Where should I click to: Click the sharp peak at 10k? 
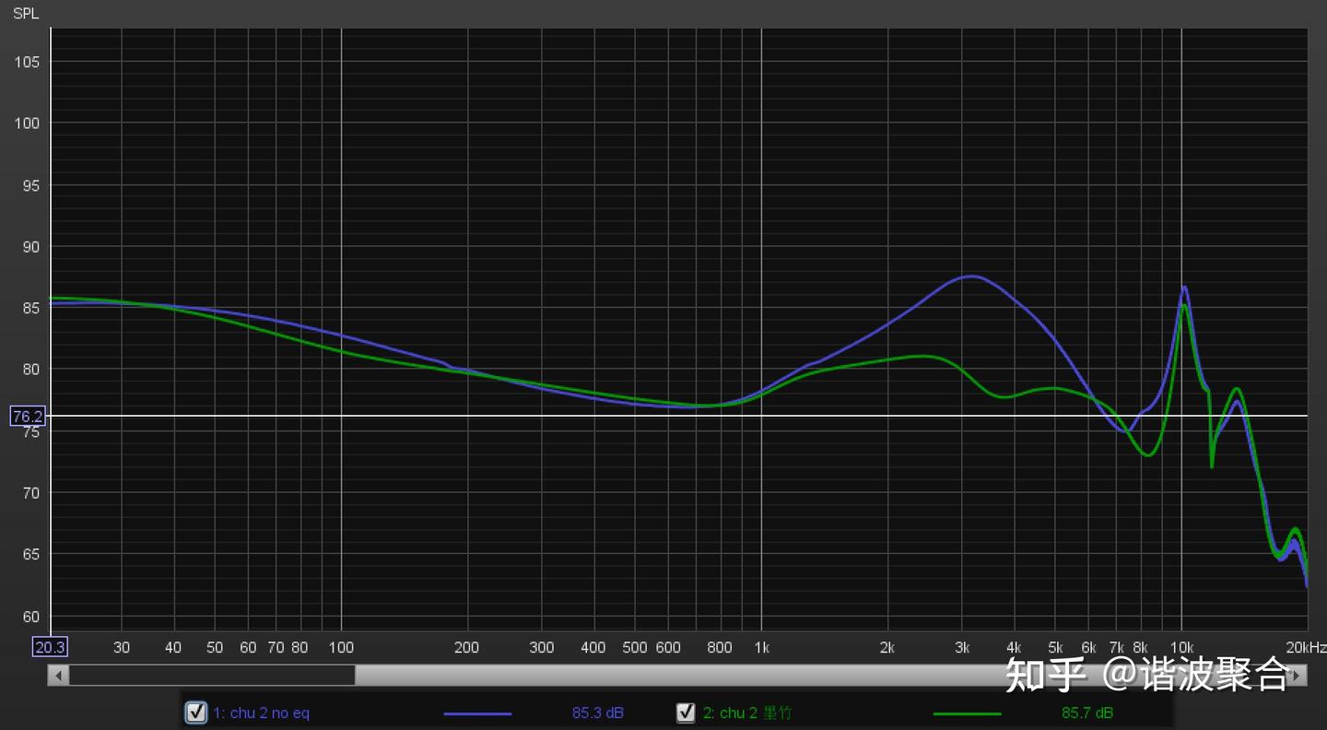(1184, 288)
